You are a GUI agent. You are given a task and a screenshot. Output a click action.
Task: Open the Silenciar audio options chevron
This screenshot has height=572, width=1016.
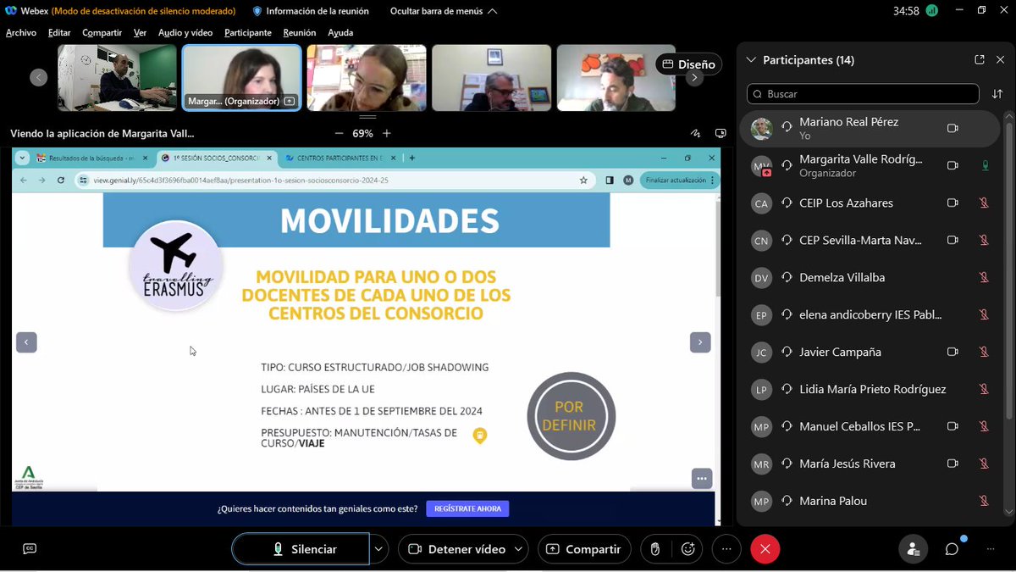pyautogui.click(x=378, y=549)
